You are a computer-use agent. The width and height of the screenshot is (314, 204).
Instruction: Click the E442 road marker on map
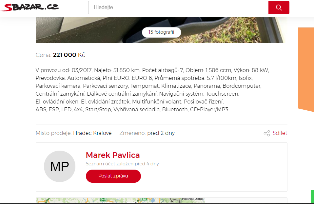103,199
